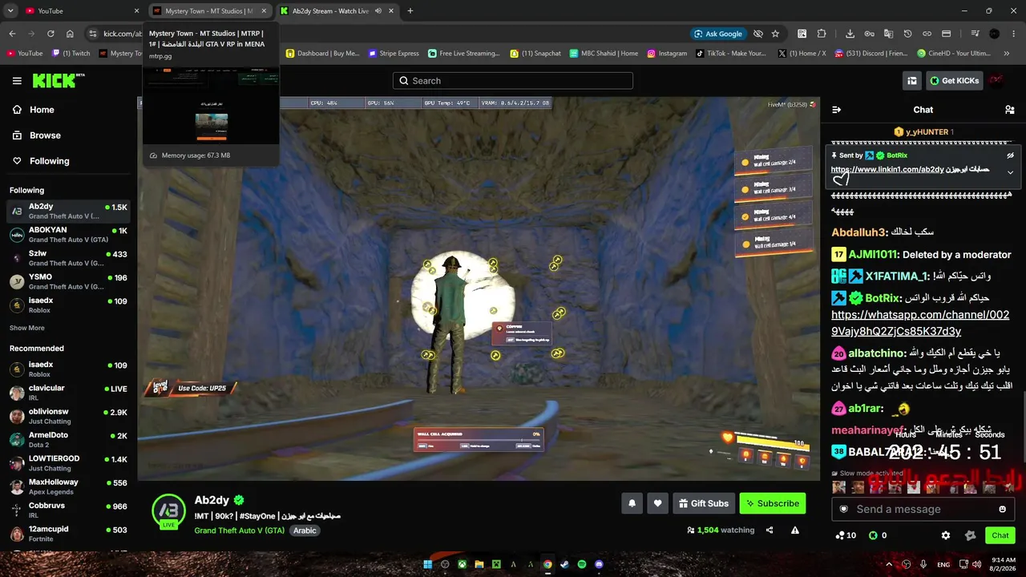This screenshot has height=577, width=1026.
Task: Toggle stream notifications bell
Action: click(632, 503)
